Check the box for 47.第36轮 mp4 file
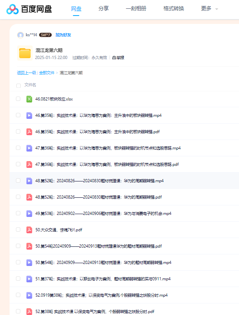239x315 pixels. click(x=18, y=148)
